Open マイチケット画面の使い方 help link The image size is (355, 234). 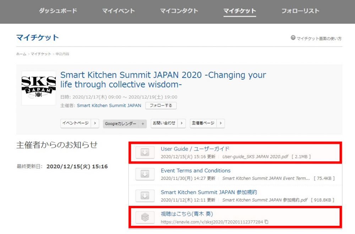click(319, 39)
